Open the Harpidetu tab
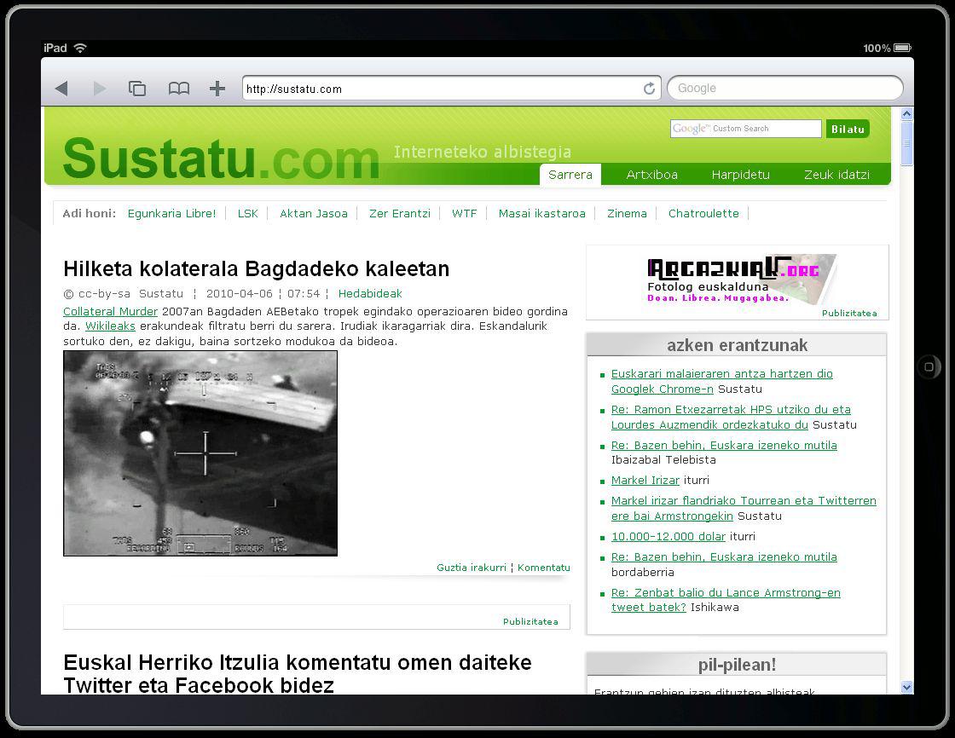 740,175
